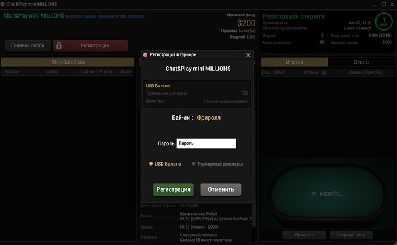
Task: Switch to the Столы tab
Action: click(361, 62)
